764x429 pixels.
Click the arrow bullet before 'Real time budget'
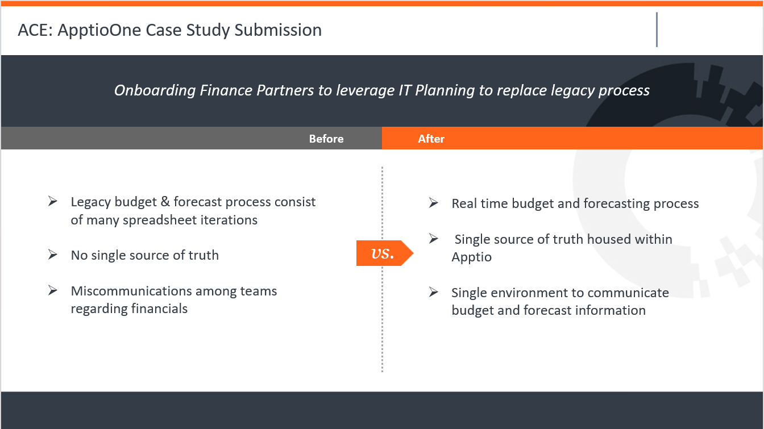(434, 203)
